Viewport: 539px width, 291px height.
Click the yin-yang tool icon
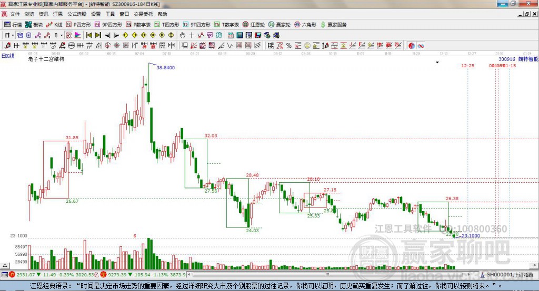click(x=412, y=45)
